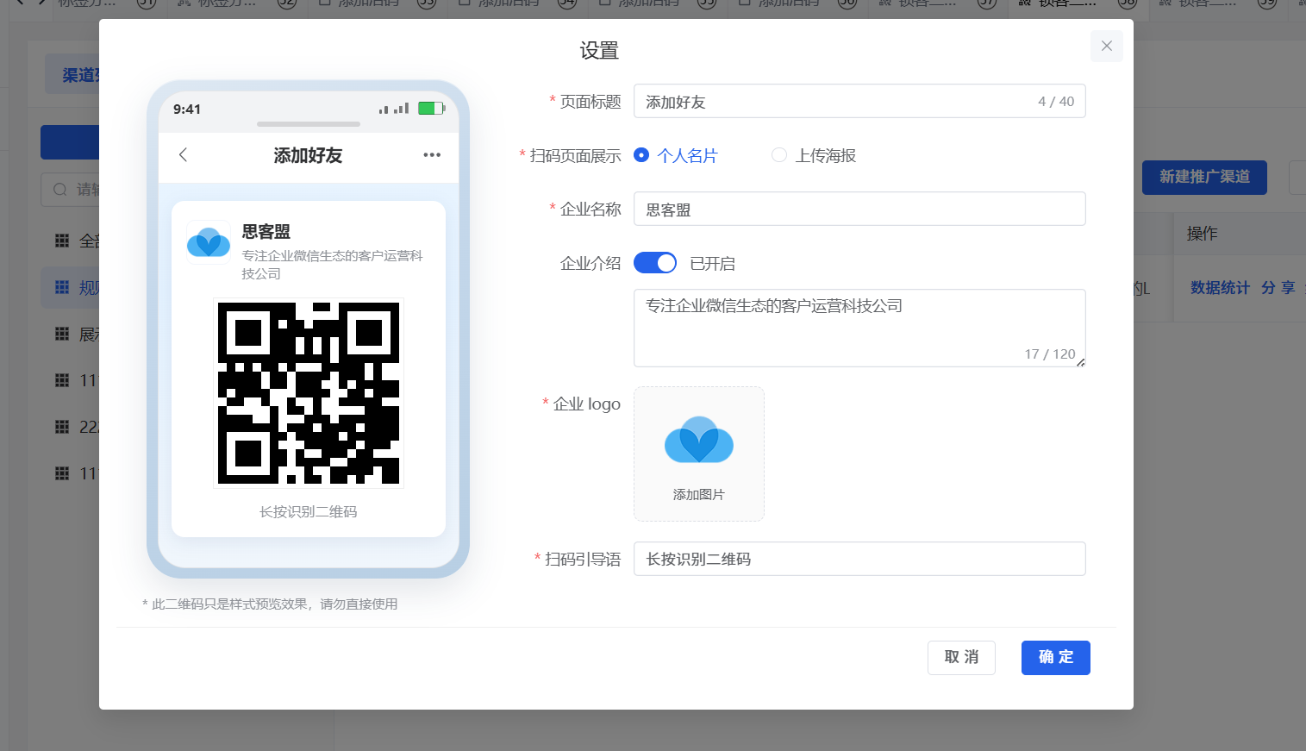Select the 17 / 120 character counter
Image resolution: width=1306 pixels, height=751 pixels.
coord(1049,354)
